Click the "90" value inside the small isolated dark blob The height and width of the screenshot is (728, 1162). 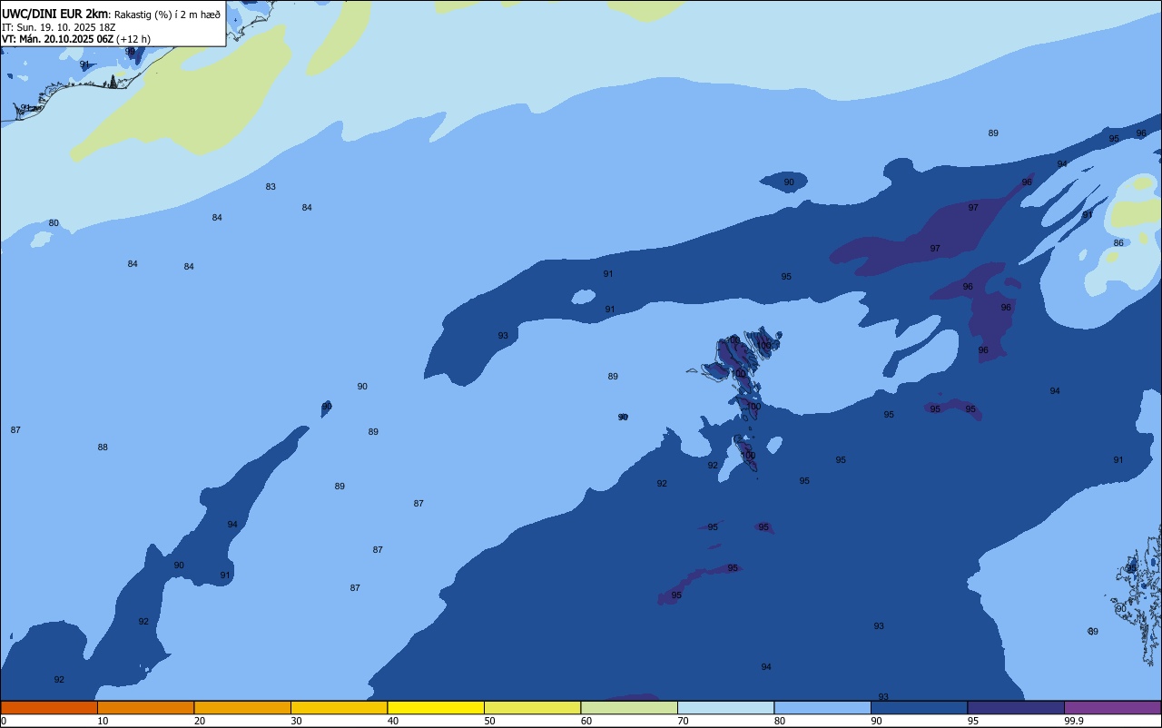(789, 182)
